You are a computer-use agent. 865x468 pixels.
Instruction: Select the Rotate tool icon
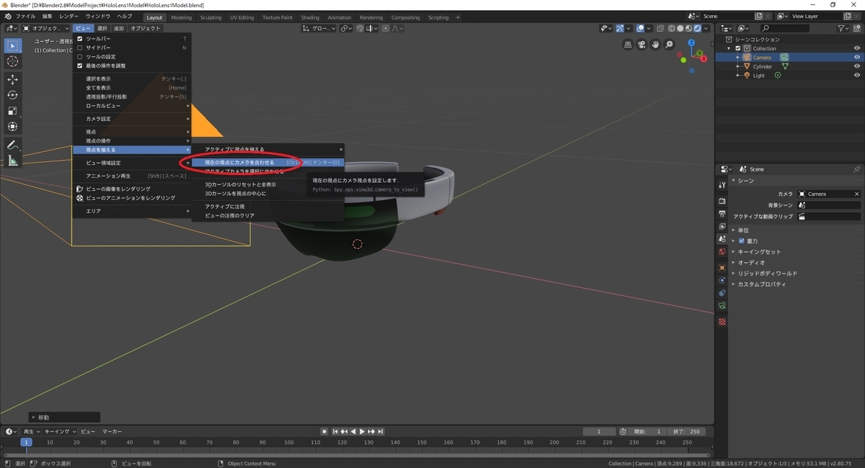12,95
